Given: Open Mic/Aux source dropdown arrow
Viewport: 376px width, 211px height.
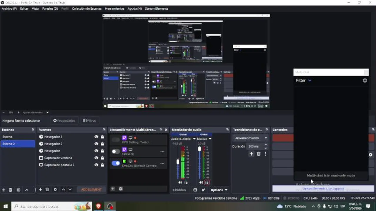Looking at the screenshot, I should click(x=210, y=139).
